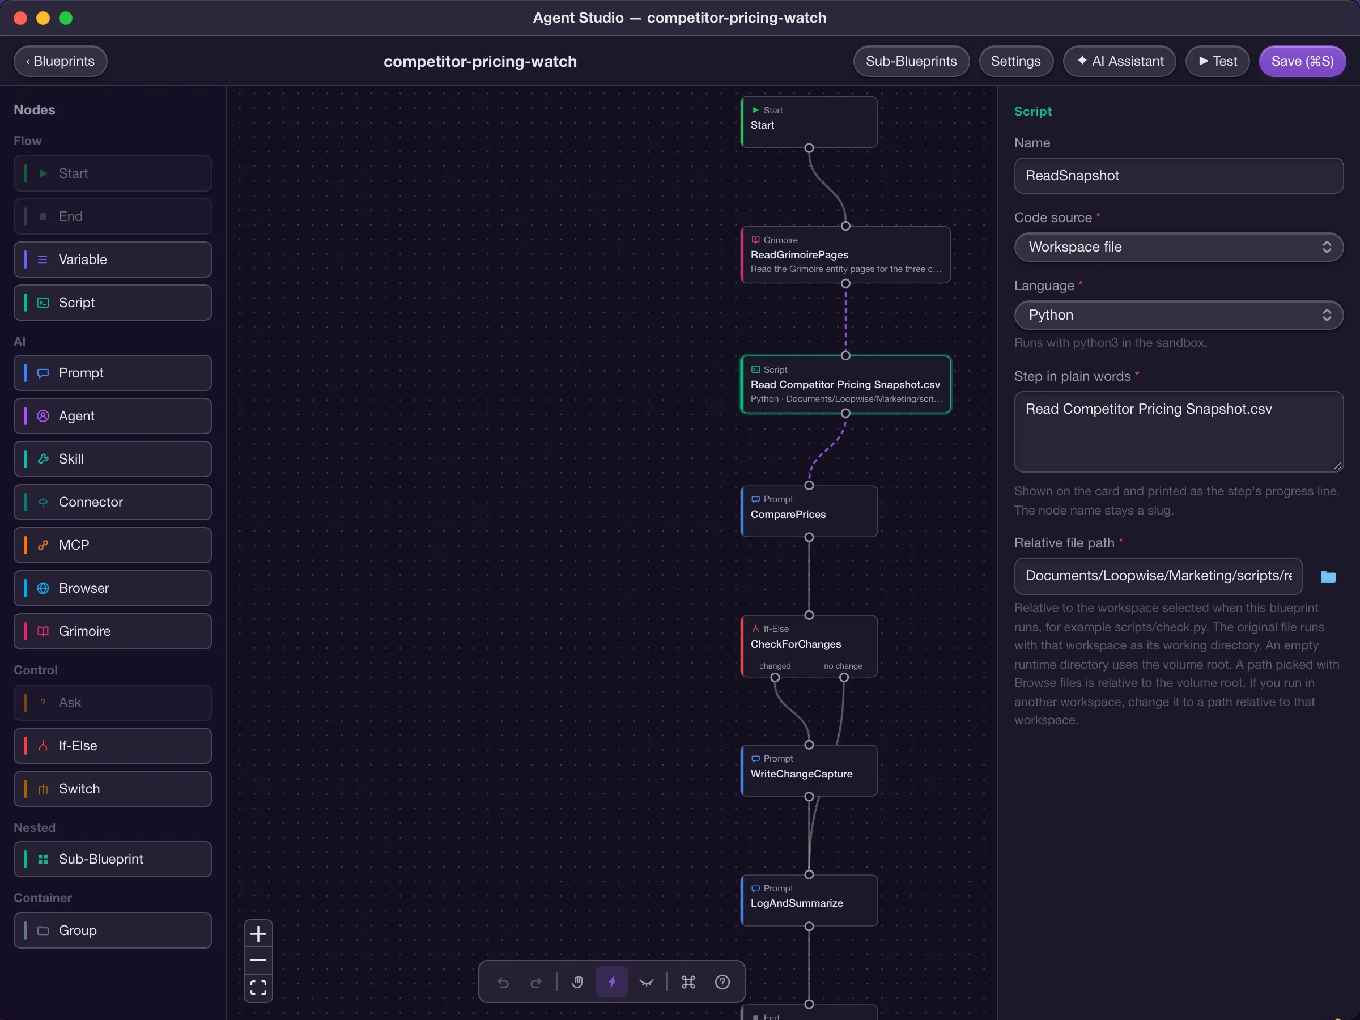Select the Sub-Blueprint node in palette
Viewport: 1360px width, 1020px height.
tap(113, 859)
